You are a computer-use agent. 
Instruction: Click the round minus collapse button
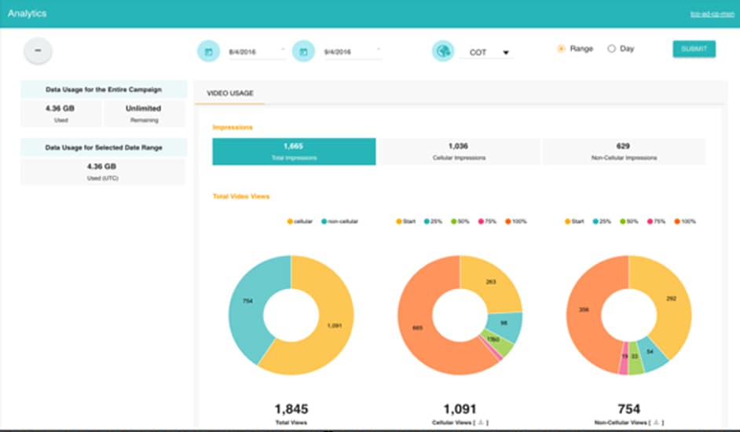coord(38,51)
